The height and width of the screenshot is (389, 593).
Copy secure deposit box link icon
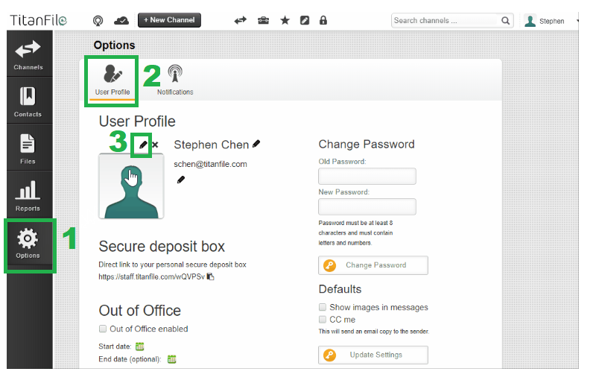pyautogui.click(x=211, y=276)
